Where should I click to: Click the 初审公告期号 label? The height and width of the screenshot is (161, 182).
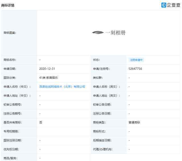[x=13, y=104]
